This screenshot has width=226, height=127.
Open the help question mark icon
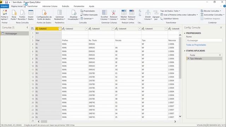(x=225, y=6)
